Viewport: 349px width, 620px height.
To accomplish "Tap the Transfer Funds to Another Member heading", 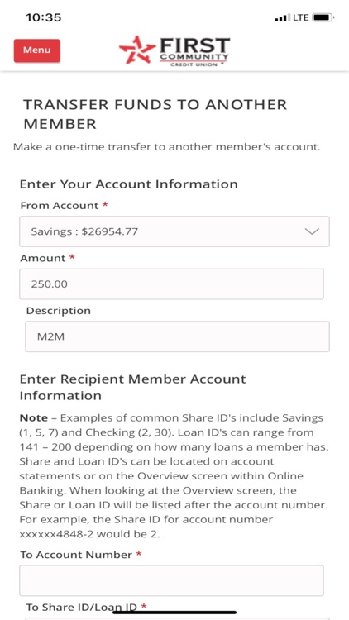I will pyautogui.click(x=155, y=114).
